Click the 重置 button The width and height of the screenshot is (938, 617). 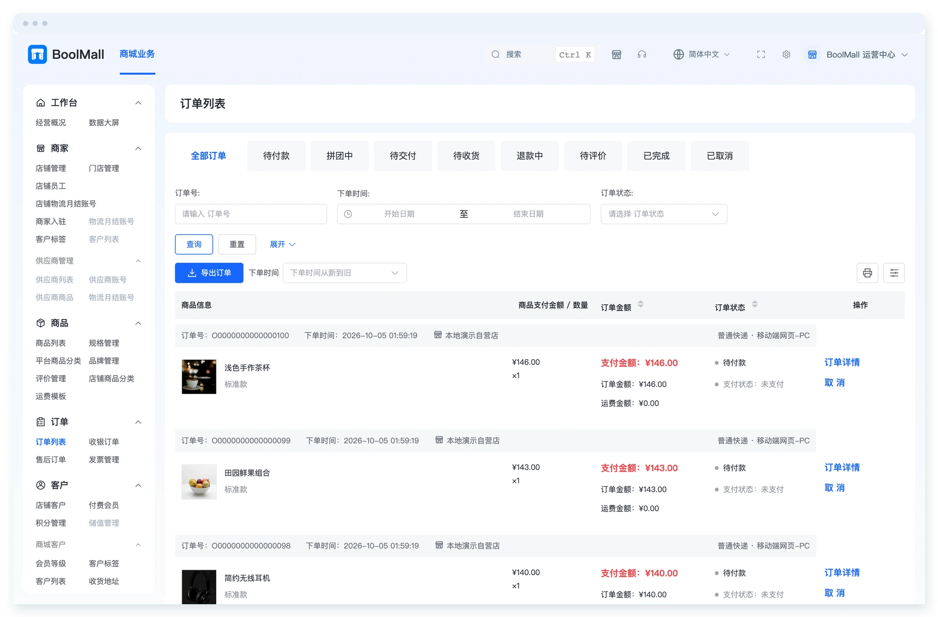tap(237, 244)
